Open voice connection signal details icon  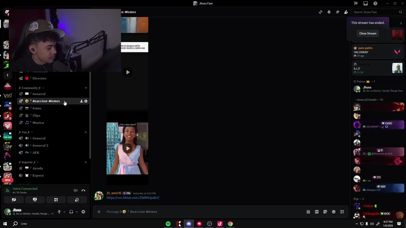[x=7, y=191]
